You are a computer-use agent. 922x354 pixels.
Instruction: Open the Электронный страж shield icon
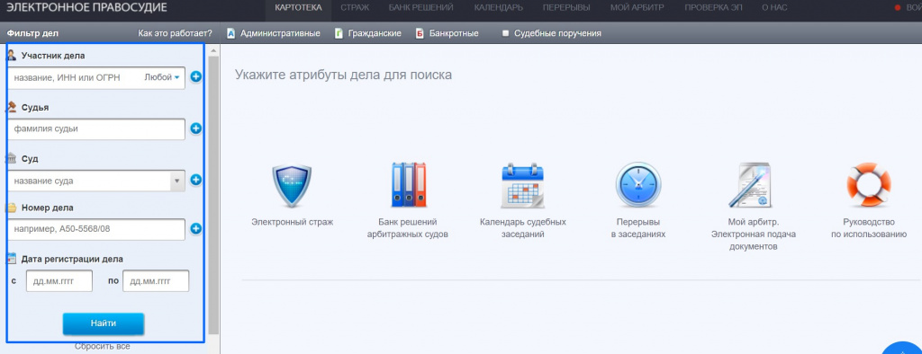(292, 186)
